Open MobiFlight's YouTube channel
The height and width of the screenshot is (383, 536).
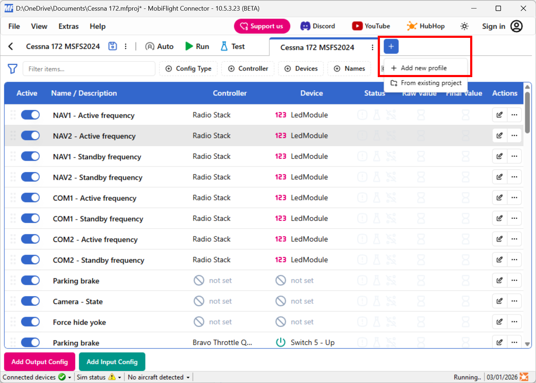tap(371, 26)
